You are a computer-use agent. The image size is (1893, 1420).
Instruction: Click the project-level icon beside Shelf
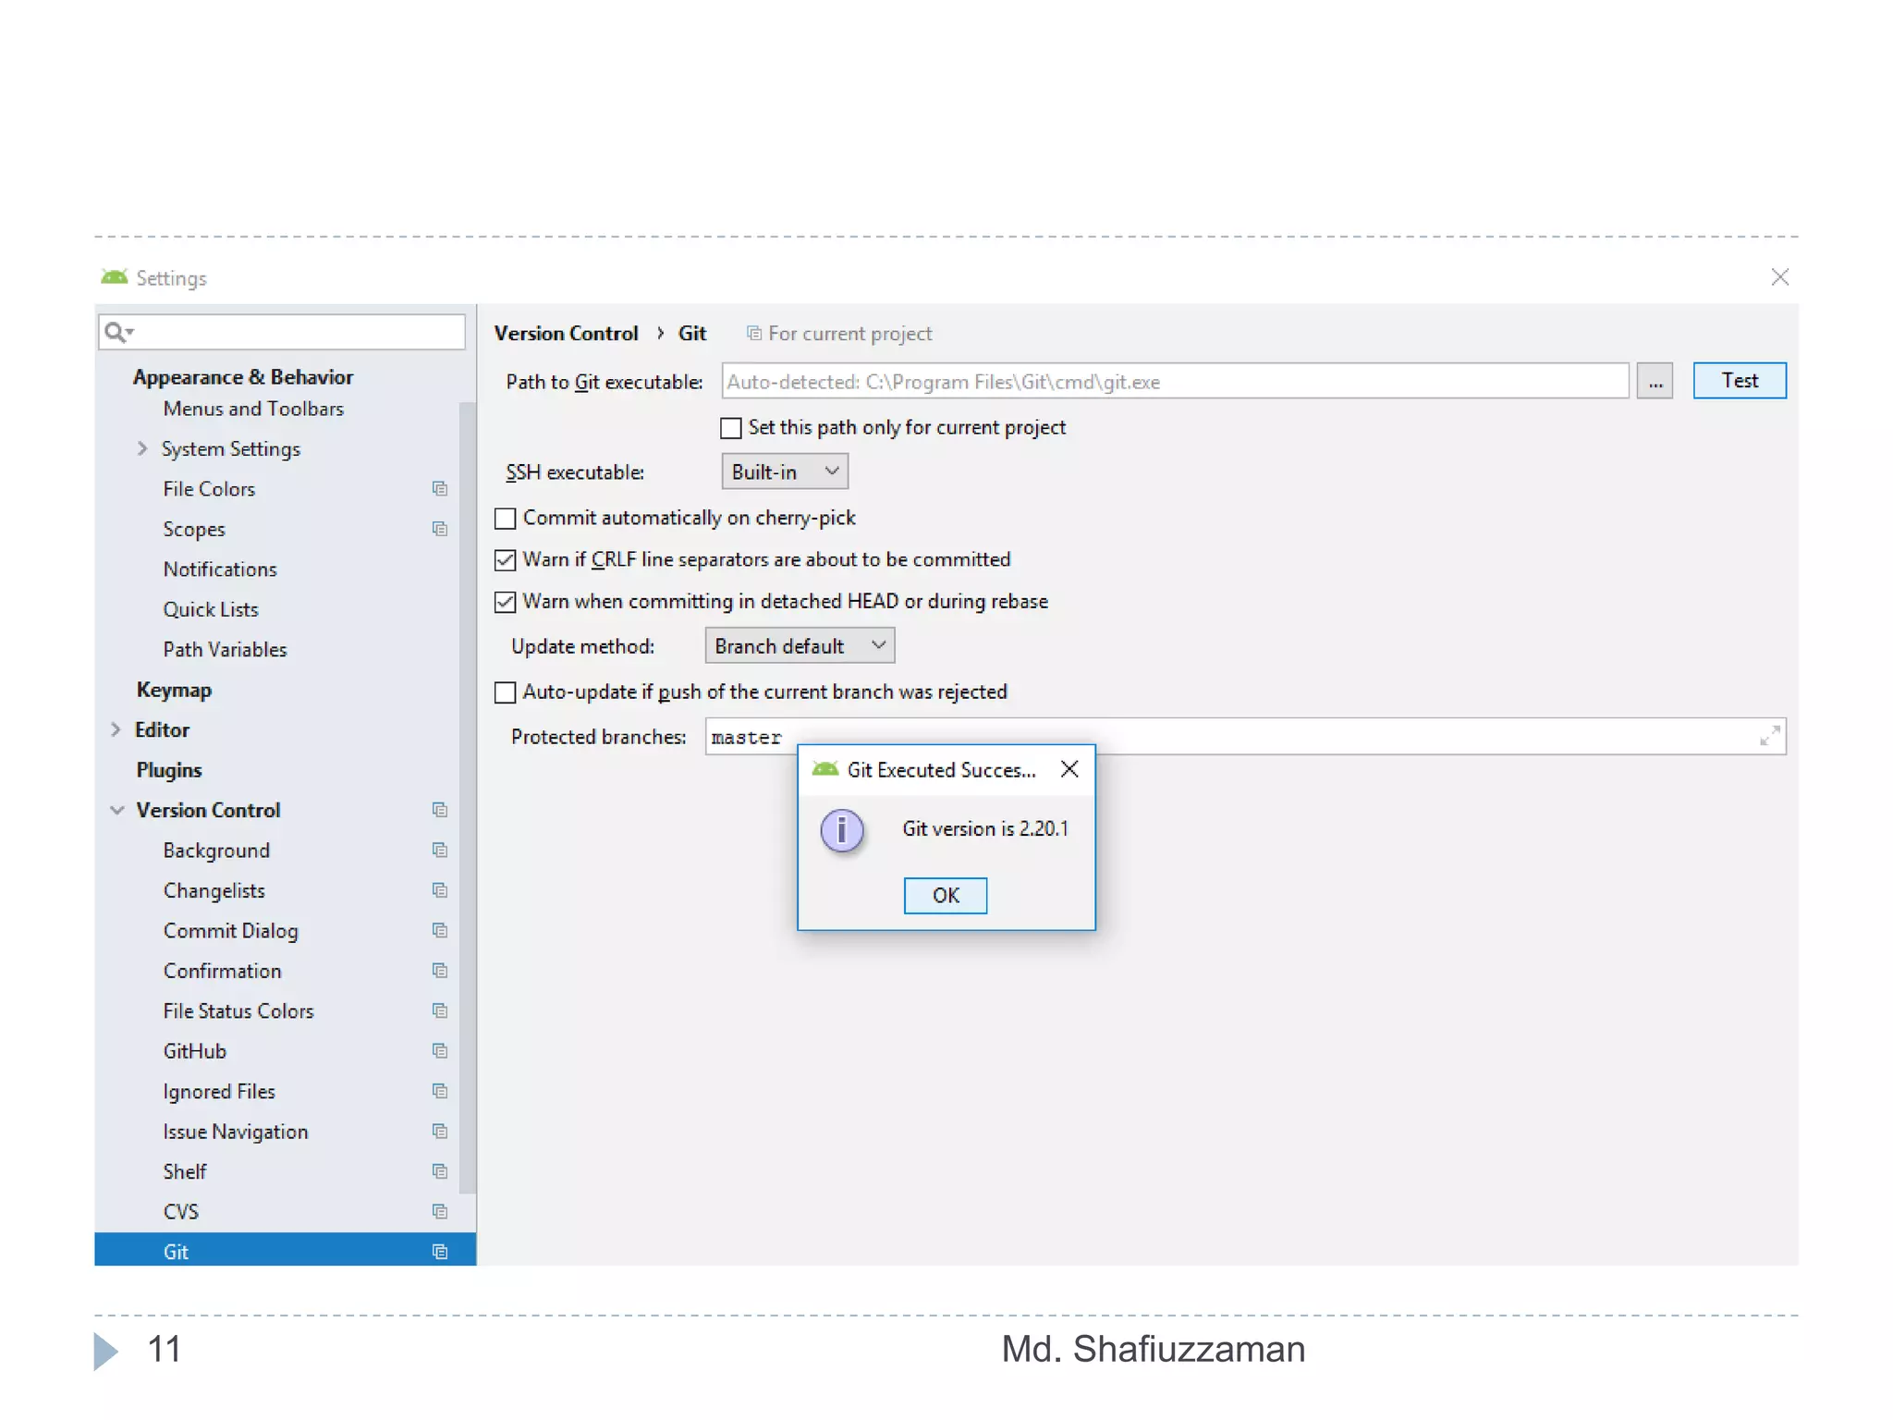tap(440, 1171)
